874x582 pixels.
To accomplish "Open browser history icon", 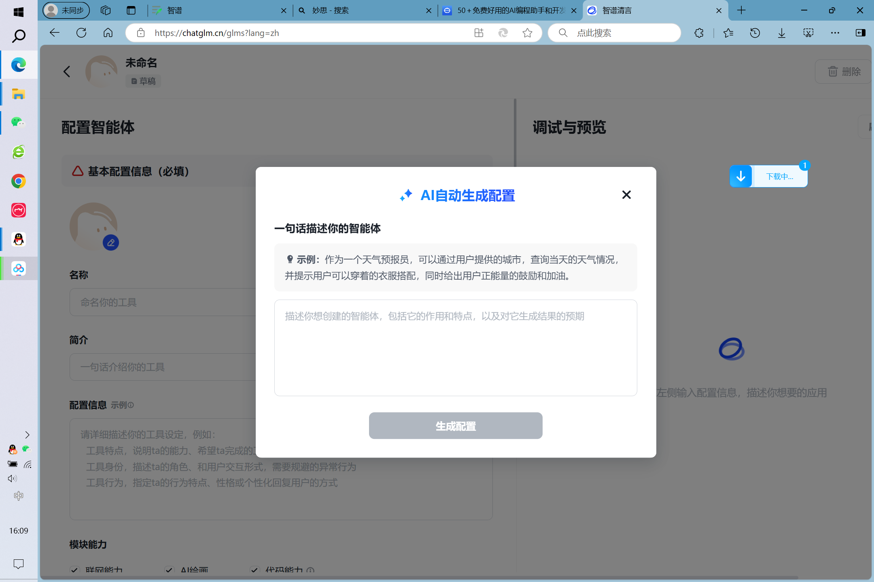I will click(x=755, y=33).
